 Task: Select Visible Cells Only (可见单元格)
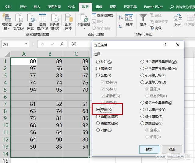[142, 109]
